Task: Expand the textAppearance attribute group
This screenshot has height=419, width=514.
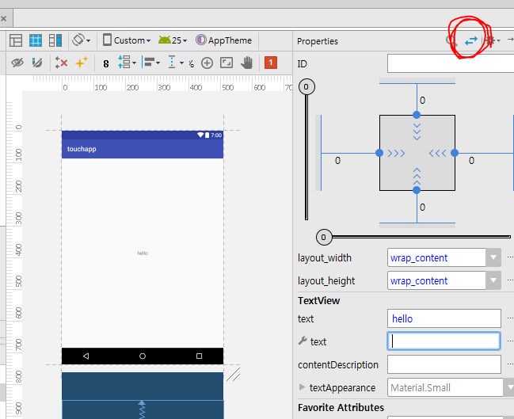Action: pos(302,387)
